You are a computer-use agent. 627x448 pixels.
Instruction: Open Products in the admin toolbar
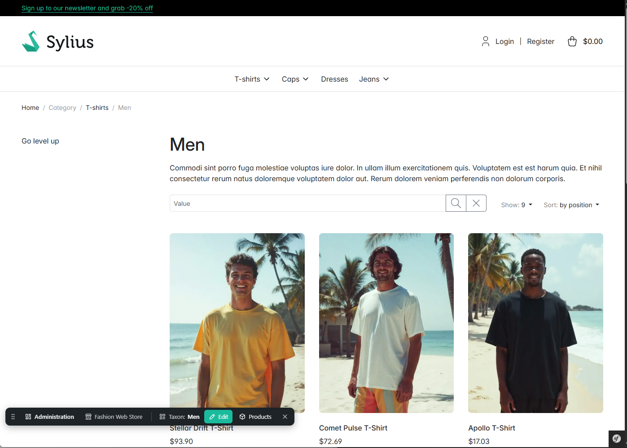tap(255, 417)
